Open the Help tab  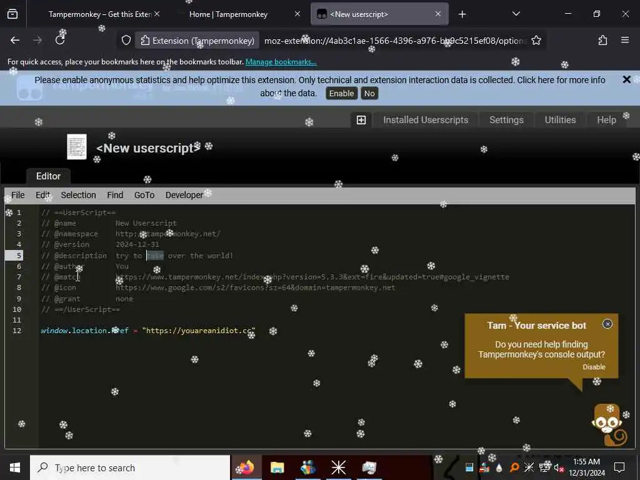pyautogui.click(x=606, y=120)
